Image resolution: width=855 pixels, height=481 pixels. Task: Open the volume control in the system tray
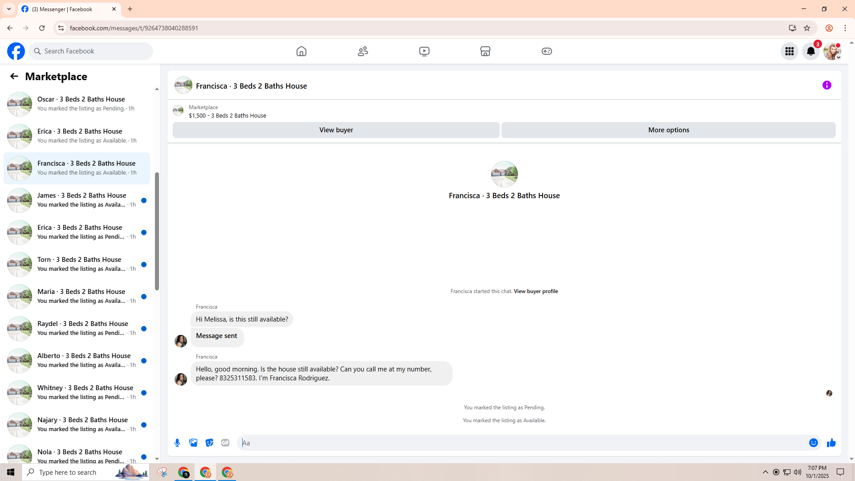[x=798, y=472]
